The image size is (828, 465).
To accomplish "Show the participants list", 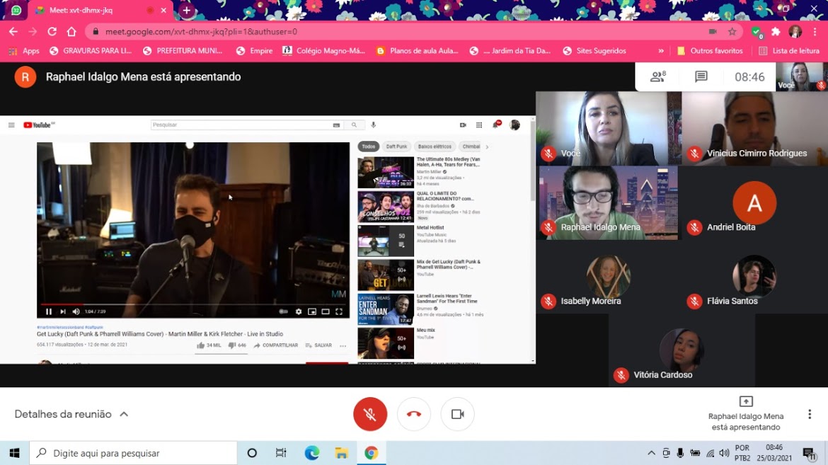I will [x=657, y=77].
